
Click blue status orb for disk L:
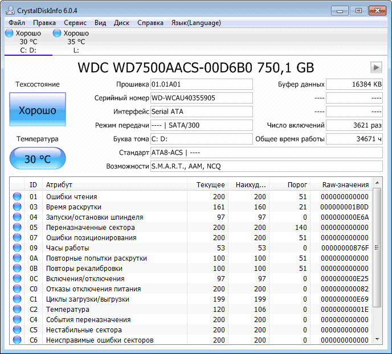pos(57,33)
